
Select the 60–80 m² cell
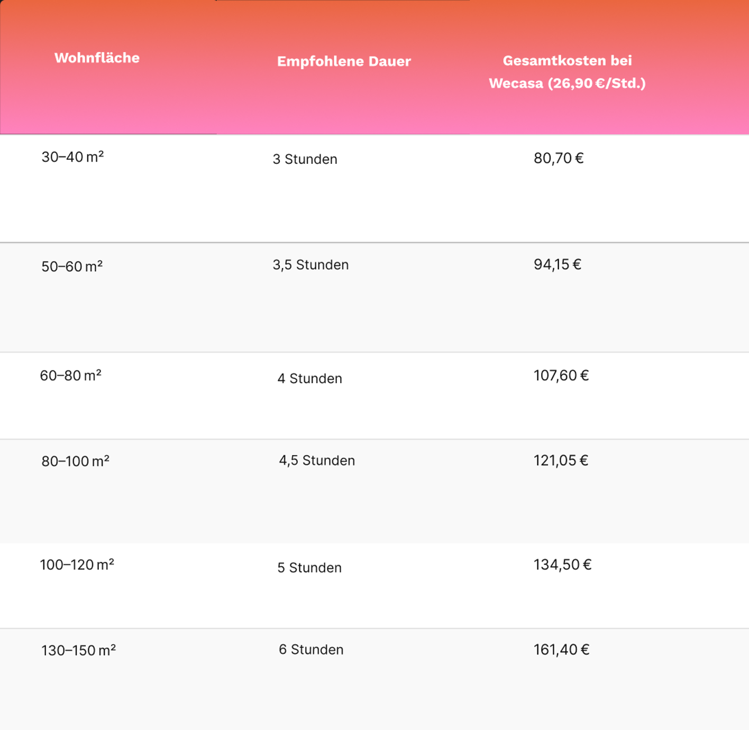70,375
